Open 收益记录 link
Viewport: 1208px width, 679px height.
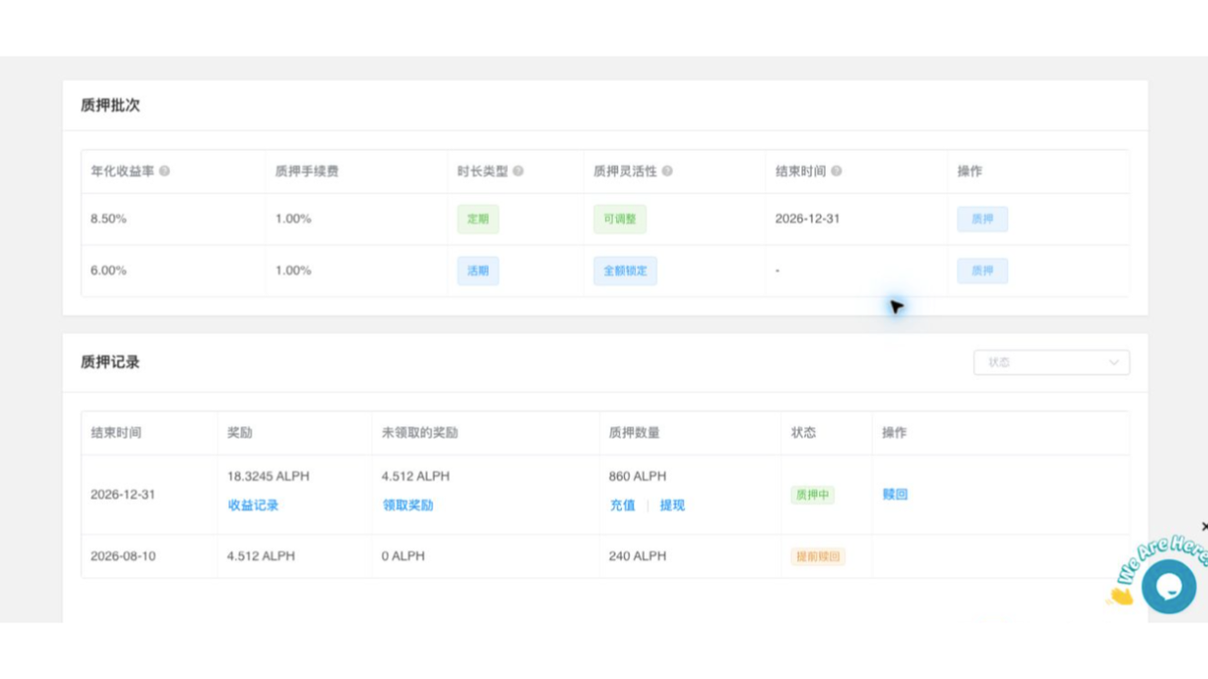pos(253,505)
